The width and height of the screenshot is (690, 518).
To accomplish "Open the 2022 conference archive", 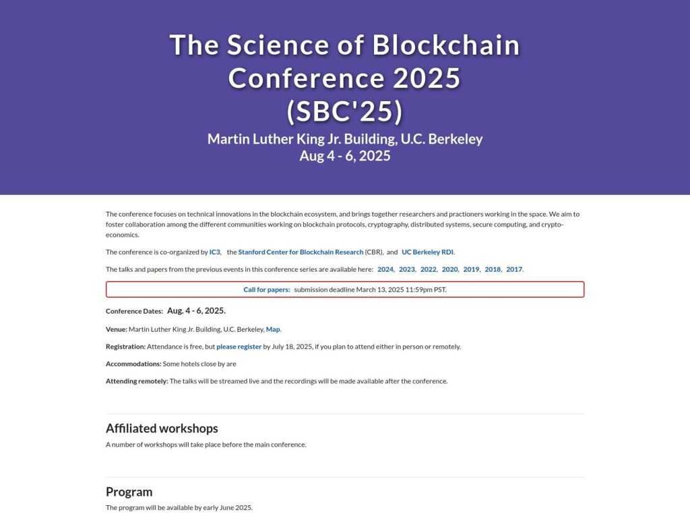I will click(x=427, y=268).
